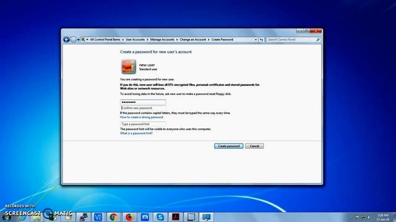Launch Google Chrome from the taskbar

(114, 217)
